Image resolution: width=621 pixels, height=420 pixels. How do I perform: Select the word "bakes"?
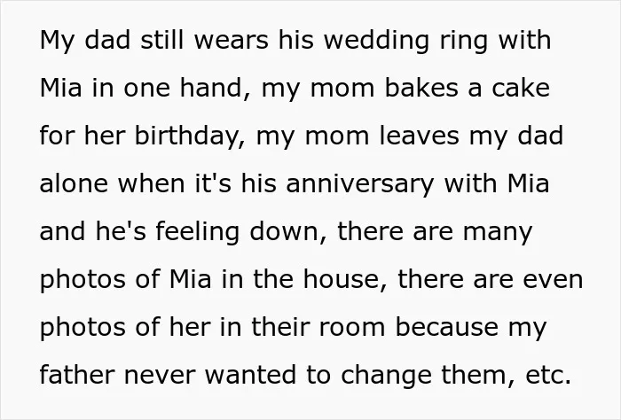pos(421,89)
